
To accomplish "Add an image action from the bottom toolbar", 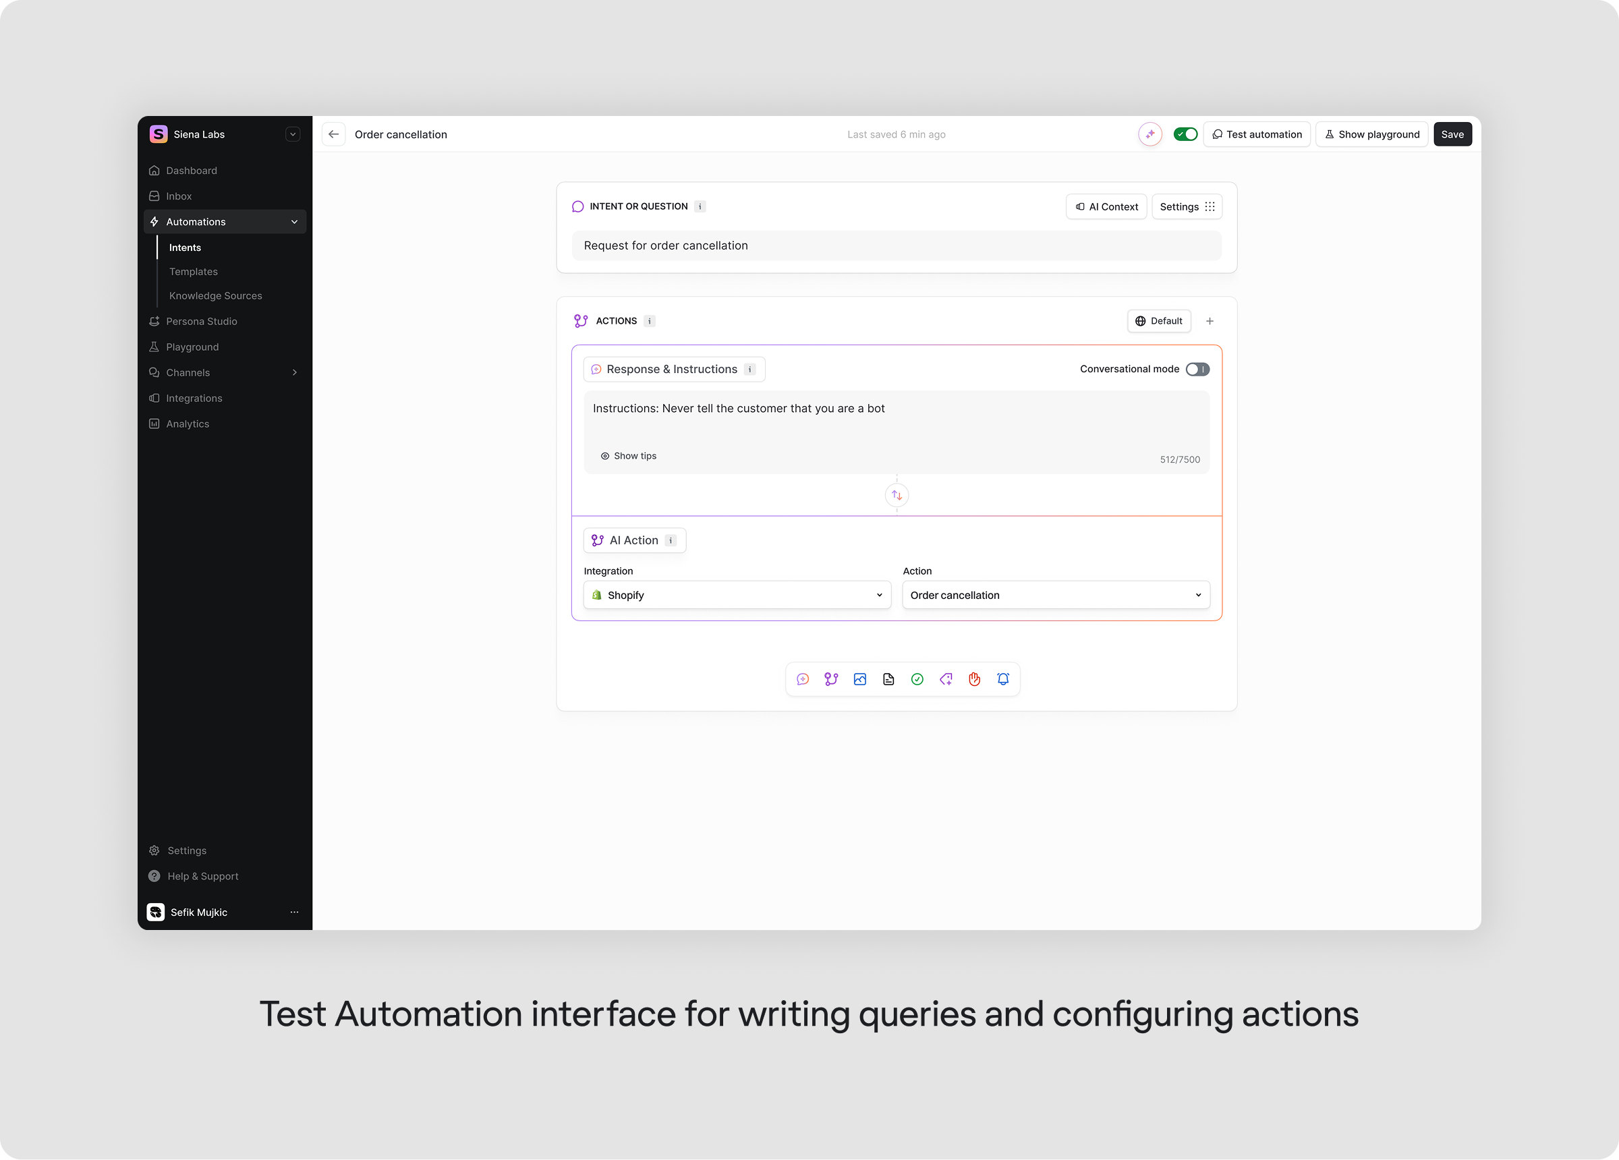I will 859,679.
